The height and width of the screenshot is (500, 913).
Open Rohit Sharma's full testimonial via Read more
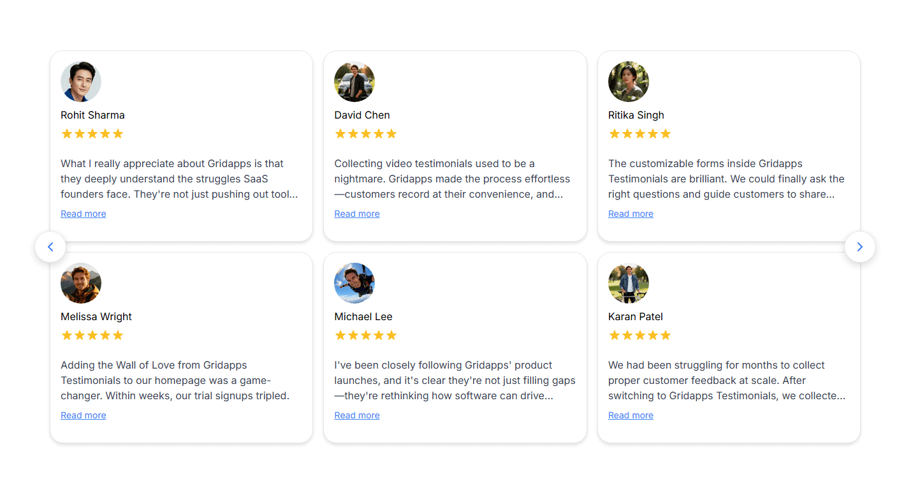coord(83,213)
